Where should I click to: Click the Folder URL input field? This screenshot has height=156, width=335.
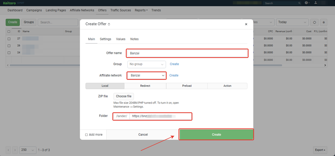pyautogui.click(x=161, y=116)
